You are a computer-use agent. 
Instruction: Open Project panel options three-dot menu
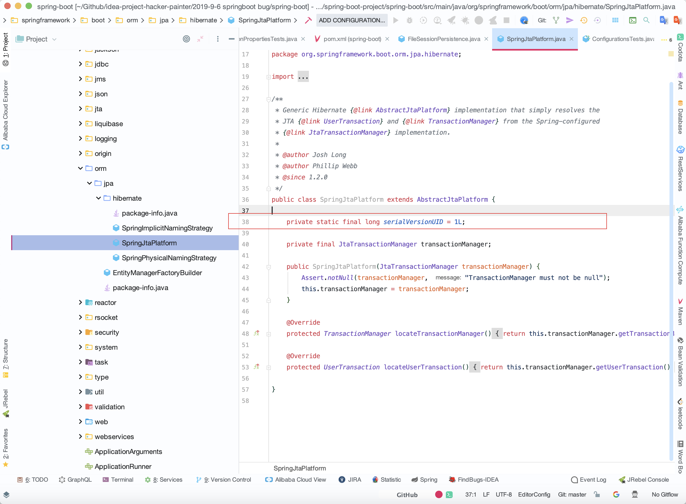(218, 39)
